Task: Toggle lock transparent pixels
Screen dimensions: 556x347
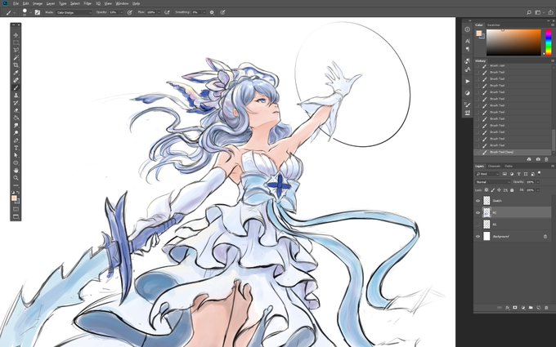Action: pyautogui.click(x=486, y=190)
